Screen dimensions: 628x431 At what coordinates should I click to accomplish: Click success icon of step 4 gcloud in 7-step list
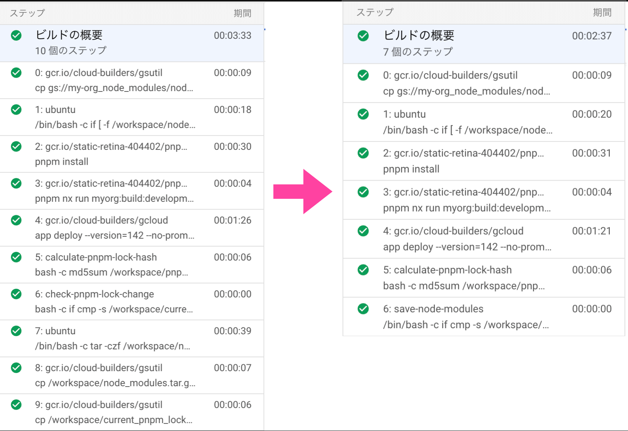(363, 231)
